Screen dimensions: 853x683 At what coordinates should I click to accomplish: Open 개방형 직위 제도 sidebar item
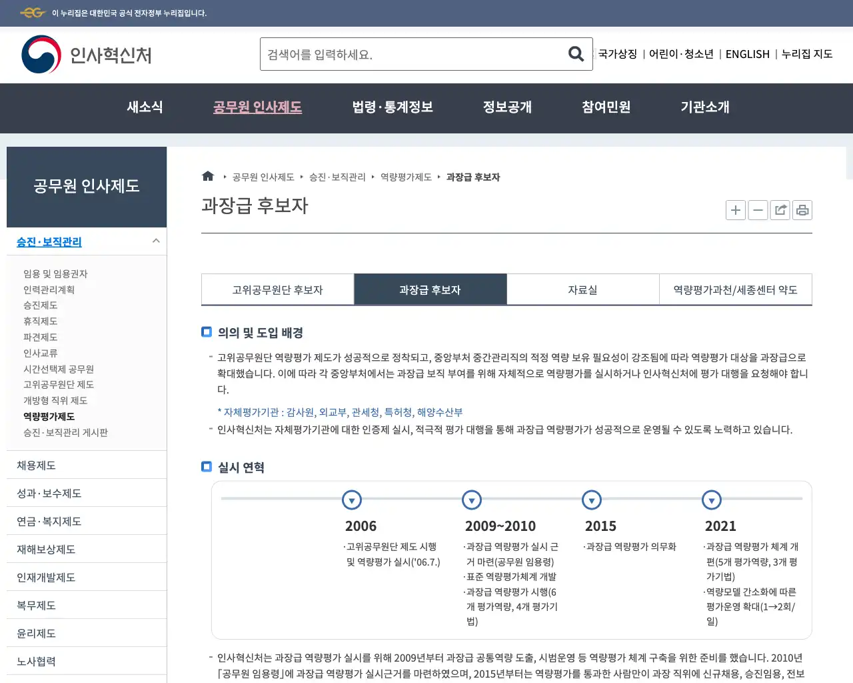pos(55,400)
